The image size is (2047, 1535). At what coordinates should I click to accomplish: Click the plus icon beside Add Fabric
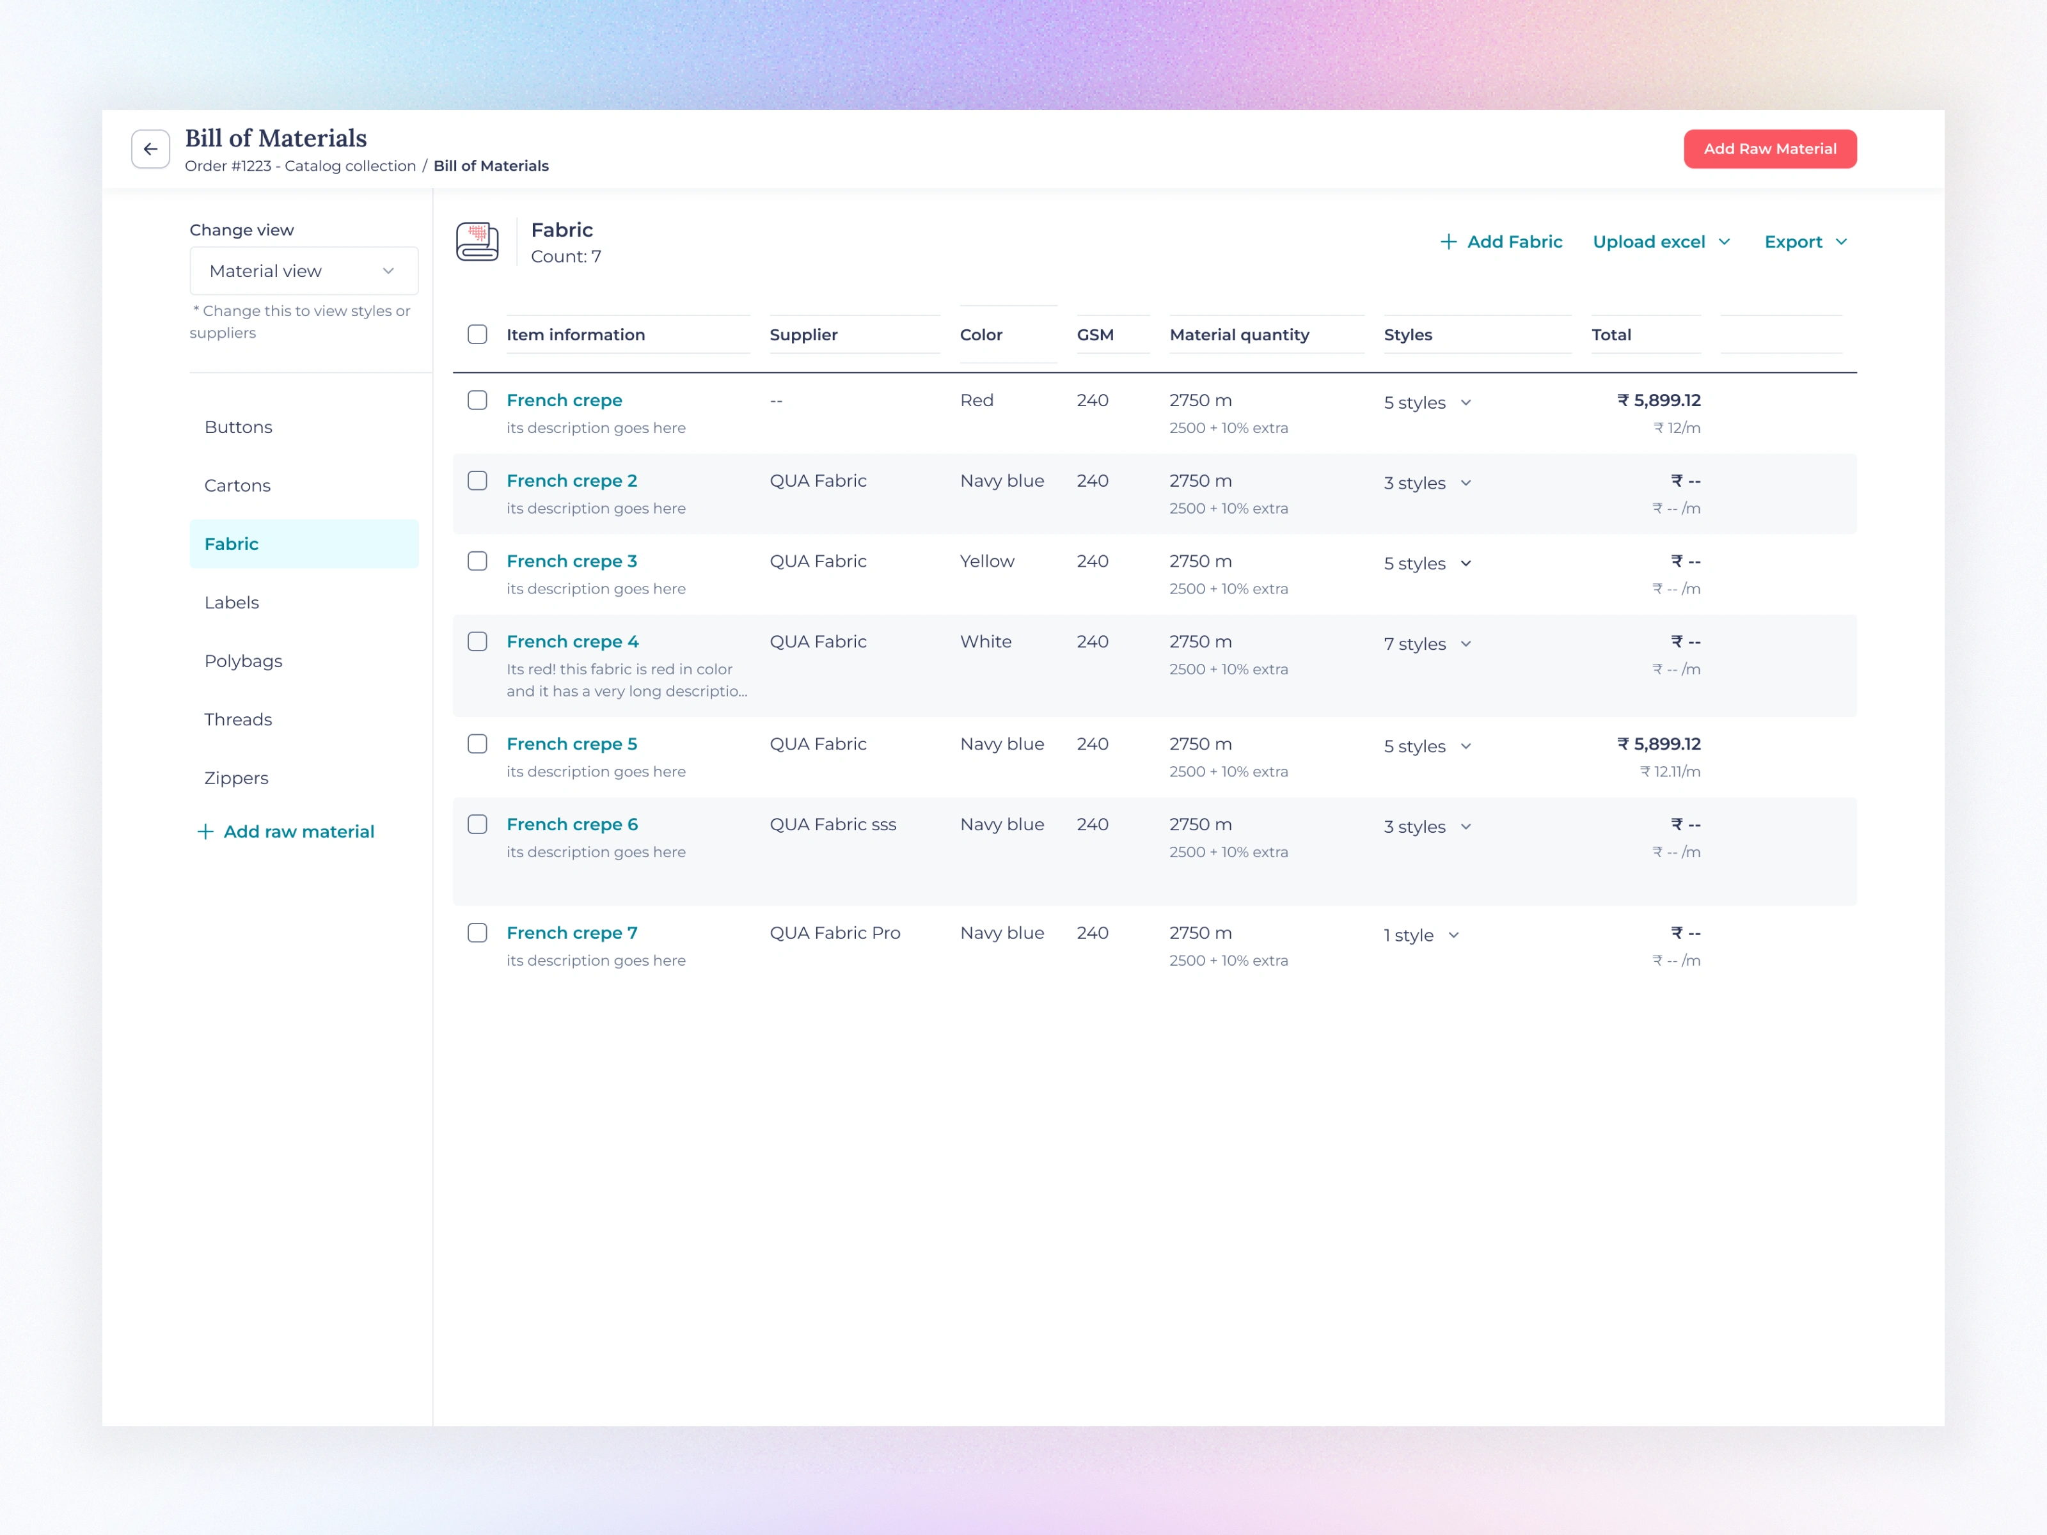[x=1448, y=242]
